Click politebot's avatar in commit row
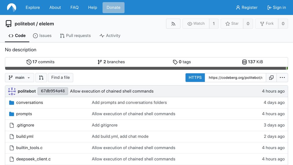Image resolution: width=293 pixels, height=165 pixels. click(x=12, y=91)
